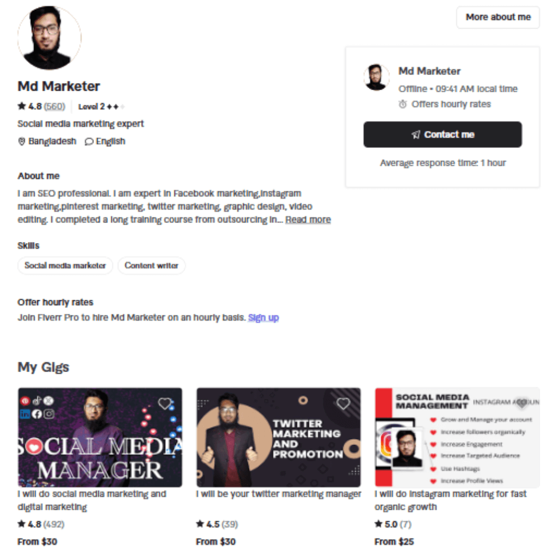Image resolution: width=553 pixels, height=553 pixels.
Task: Click the large Md Marketer profile photo
Action: (49, 37)
